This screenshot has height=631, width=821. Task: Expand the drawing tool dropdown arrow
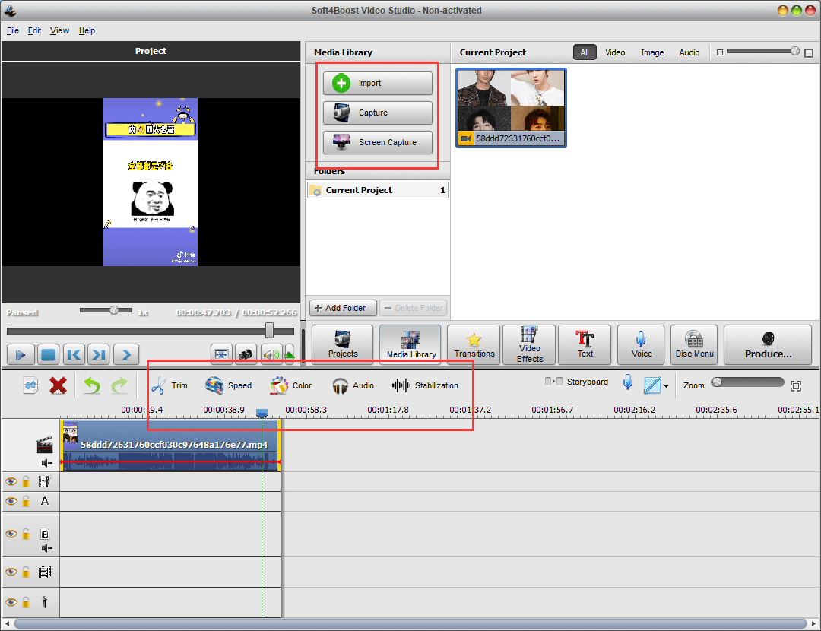[x=666, y=386]
